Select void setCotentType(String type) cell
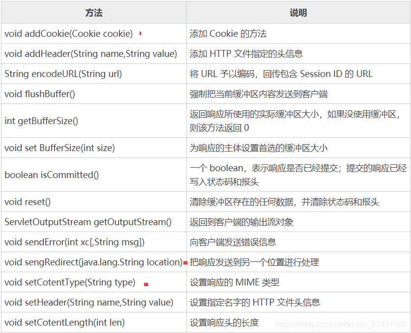The height and width of the screenshot is (333, 411). 94,282
